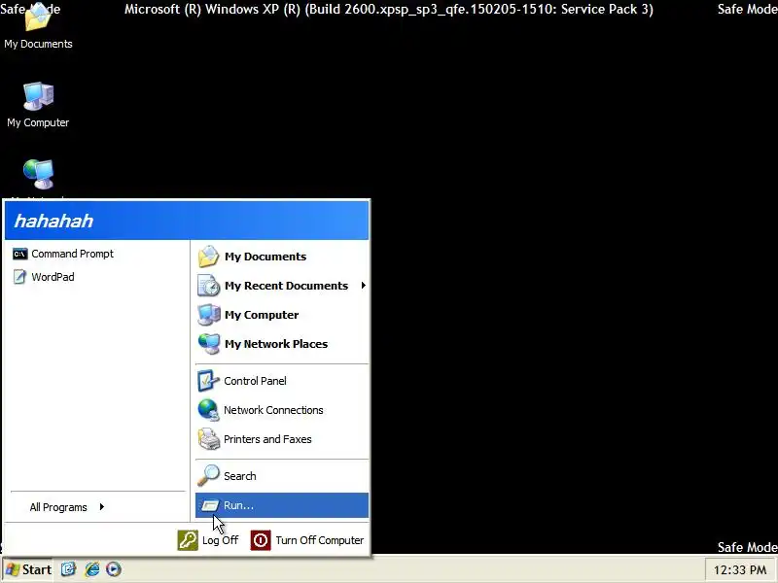778x583 pixels.
Task: Click Show Desktop quick launch icon
Action: 68,569
